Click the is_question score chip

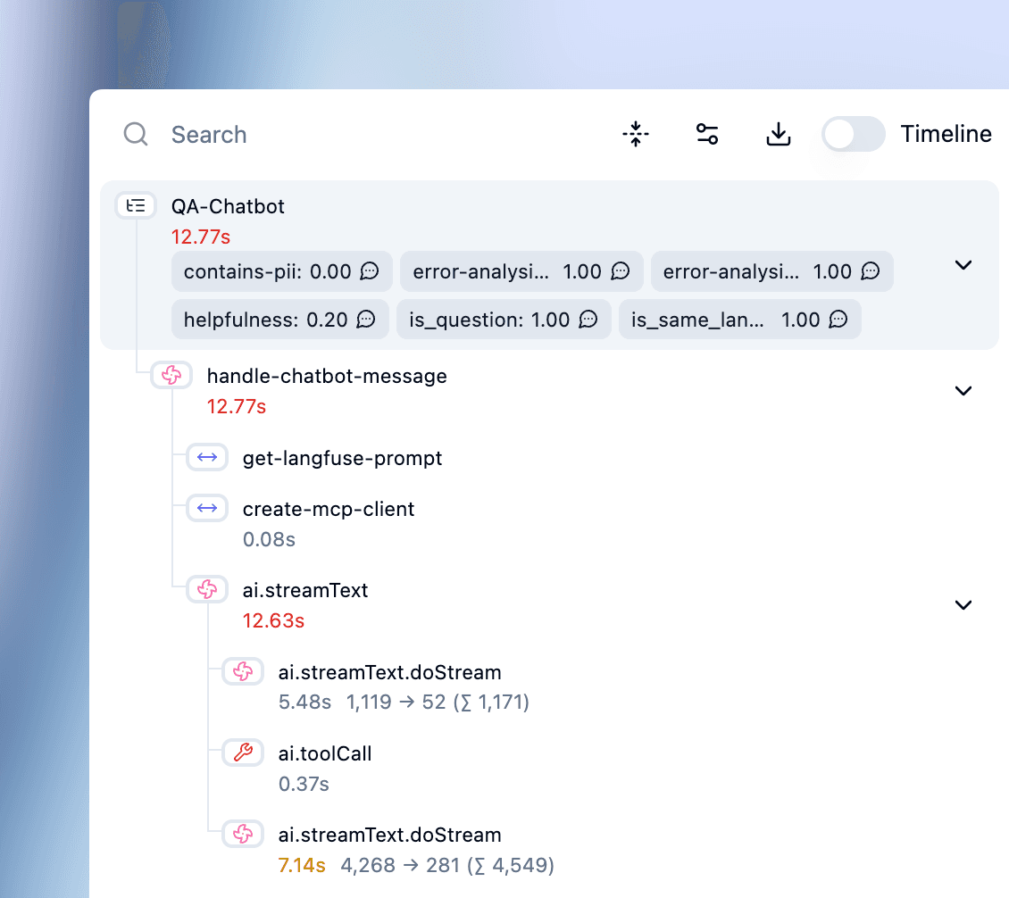click(504, 319)
